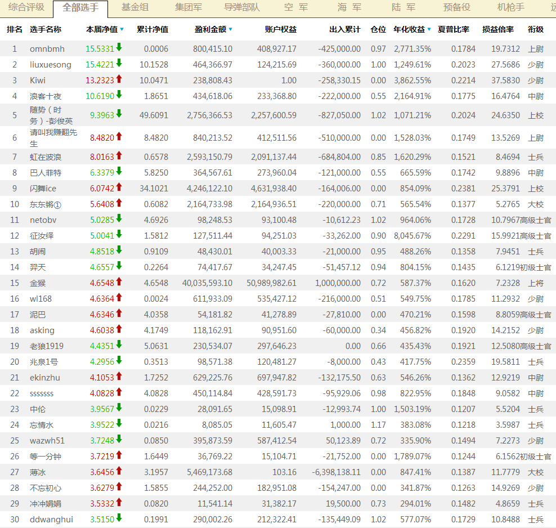Image resolution: width=556 pixels, height=528 pixels.
Task: Click the 衔级 column header
Action: click(535, 29)
